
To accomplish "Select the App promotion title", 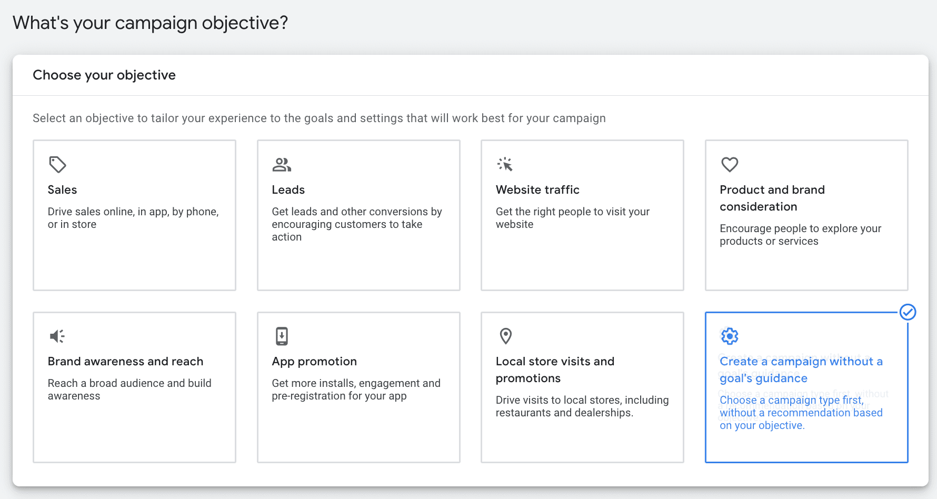I will click(314, 362).
